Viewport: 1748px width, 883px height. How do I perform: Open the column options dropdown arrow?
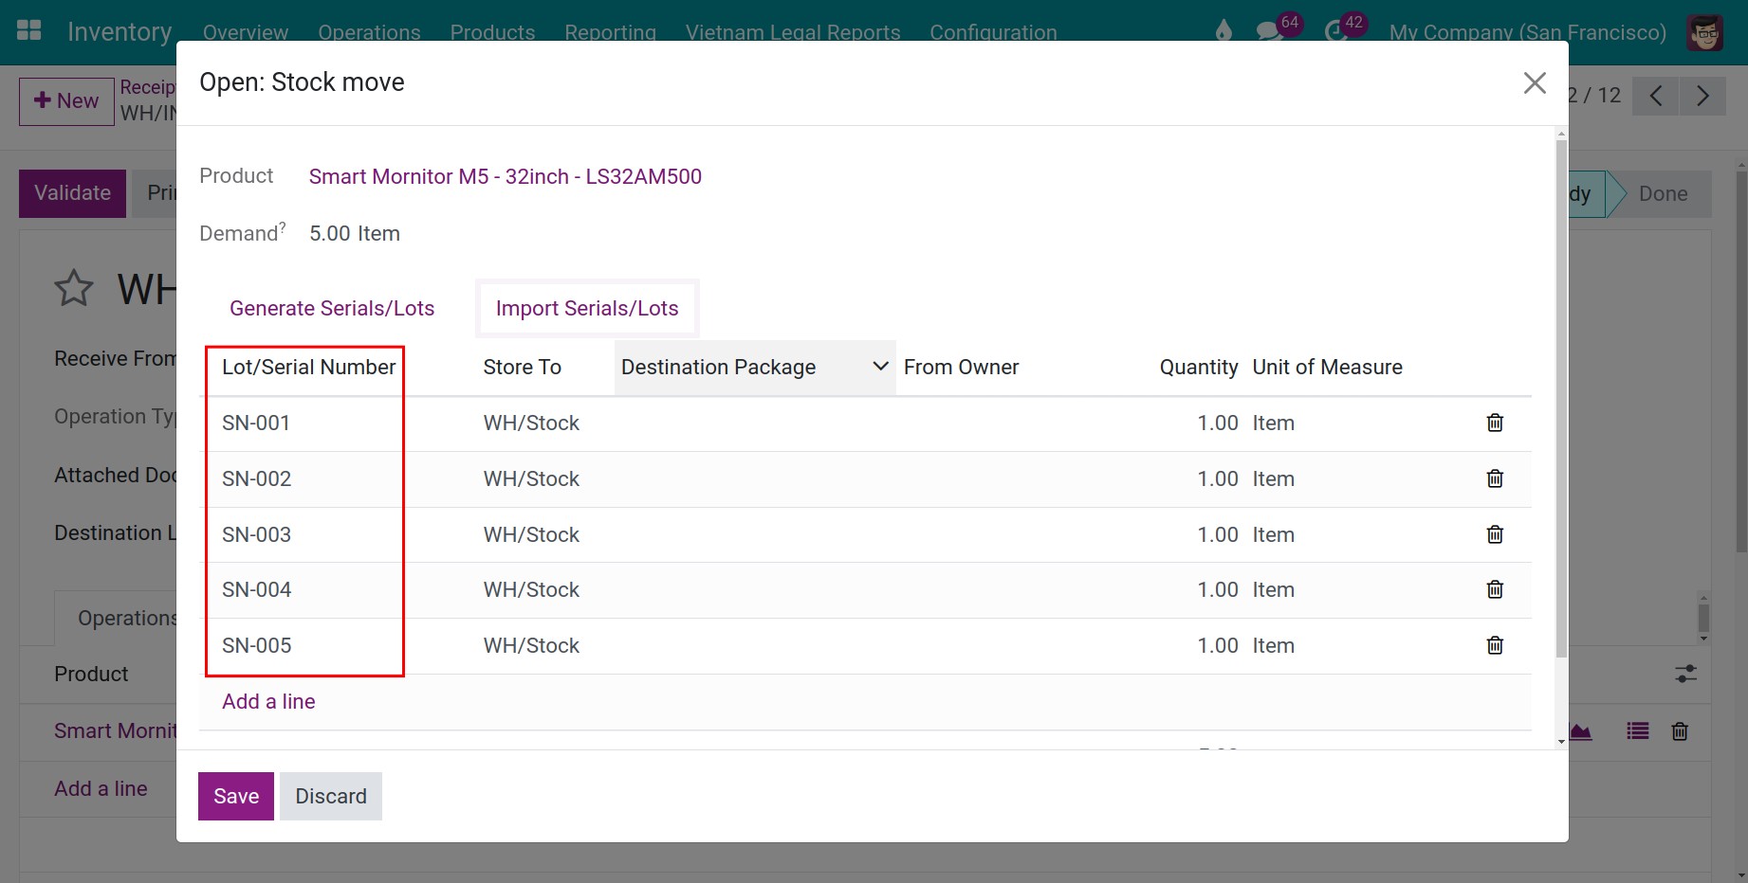click(880, 366)
